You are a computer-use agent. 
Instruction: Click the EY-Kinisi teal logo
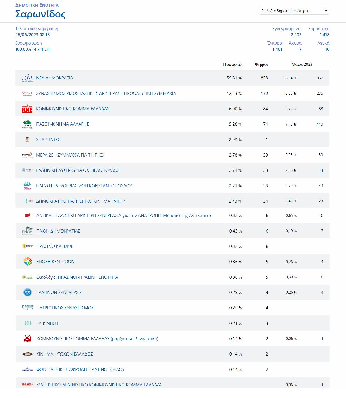[x=27, y=323]
